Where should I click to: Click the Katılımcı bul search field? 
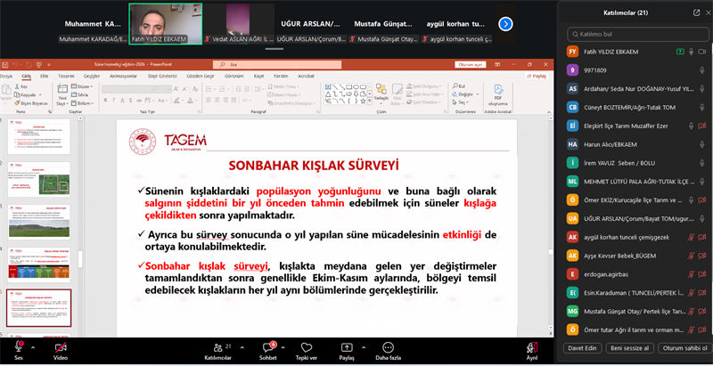click(633, 33)
